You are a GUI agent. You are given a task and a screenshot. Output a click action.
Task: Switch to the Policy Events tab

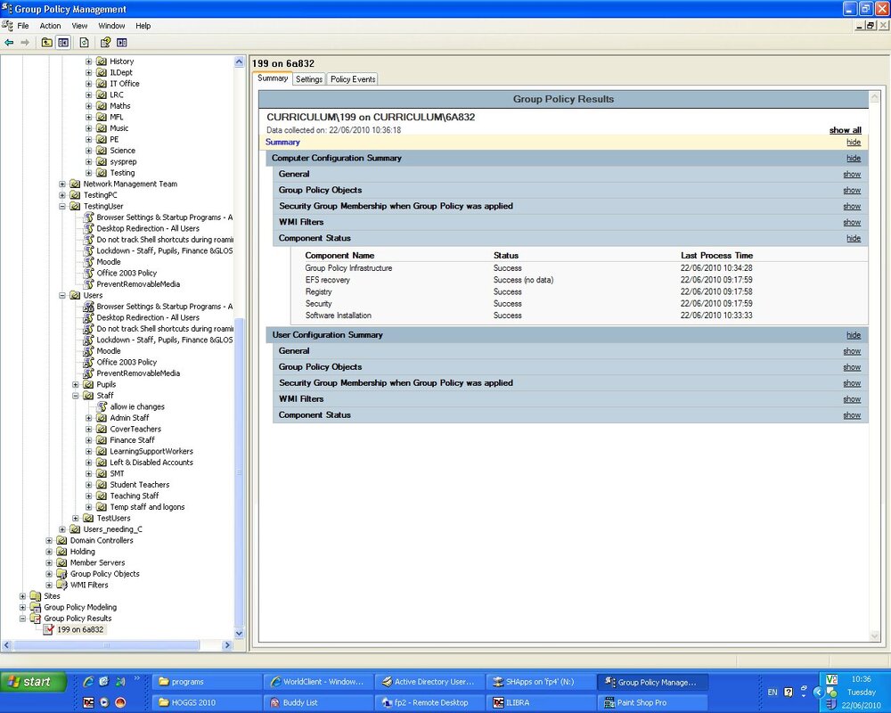pos(353,79)
